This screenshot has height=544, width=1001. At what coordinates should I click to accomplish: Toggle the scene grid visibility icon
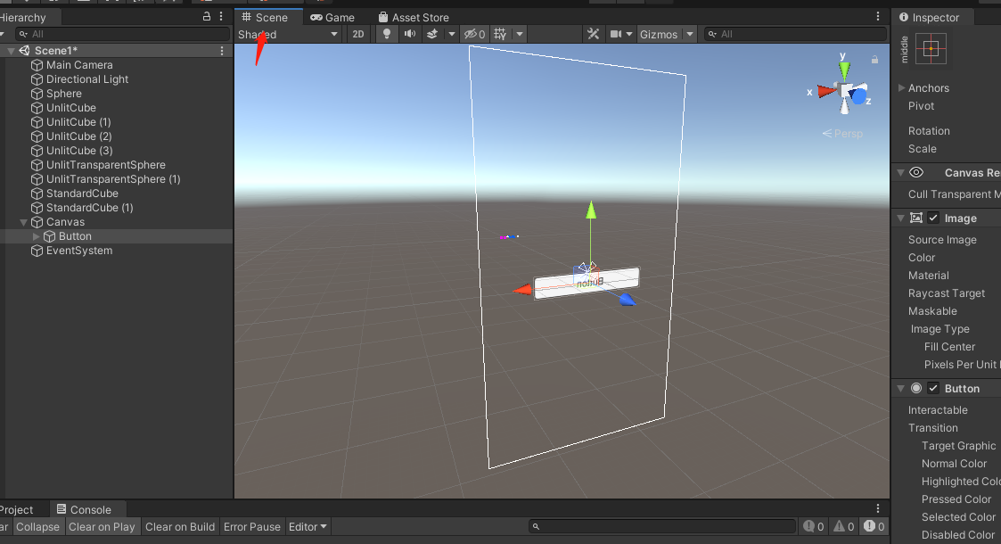click(501, 34)
